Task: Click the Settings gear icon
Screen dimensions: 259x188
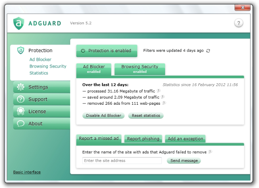Action: point(21,87)
